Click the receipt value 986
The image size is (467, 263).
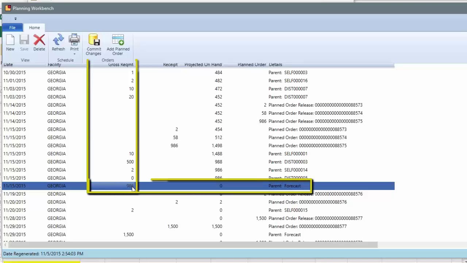point(174,145)
